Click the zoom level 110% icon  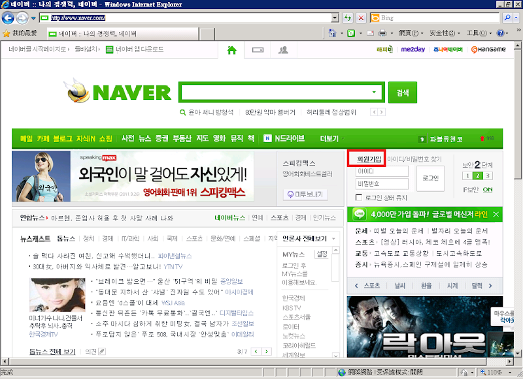coord(483,372)
